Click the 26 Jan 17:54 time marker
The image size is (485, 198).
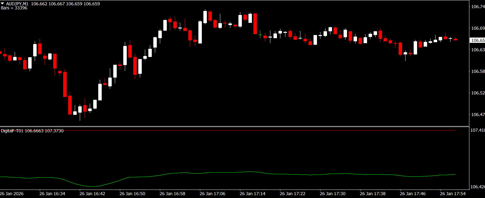click(x=453, y=194)
